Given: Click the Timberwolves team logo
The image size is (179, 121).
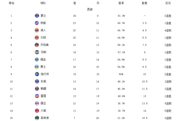Looking at the screenshot, I should 37,118.
